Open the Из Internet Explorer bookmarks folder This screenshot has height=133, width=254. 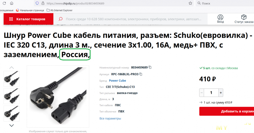[59, 10]
